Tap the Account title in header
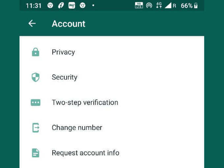The height and width of the screenshot is (168, 224). 69,24
